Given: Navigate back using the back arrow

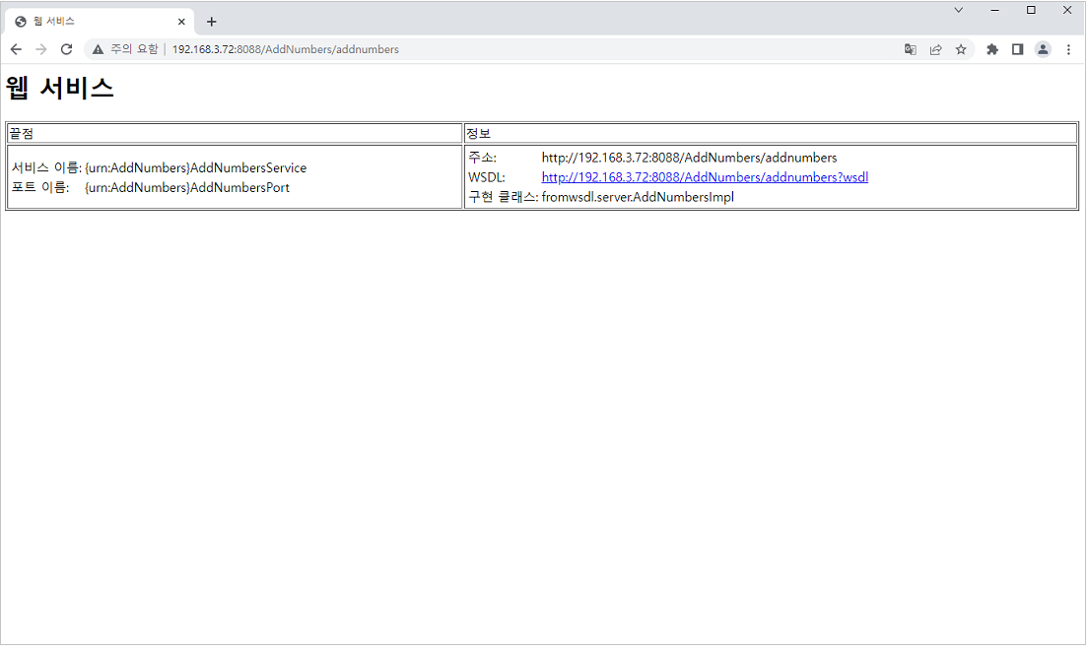Looking at the screenshot, I should coord(16,49).
